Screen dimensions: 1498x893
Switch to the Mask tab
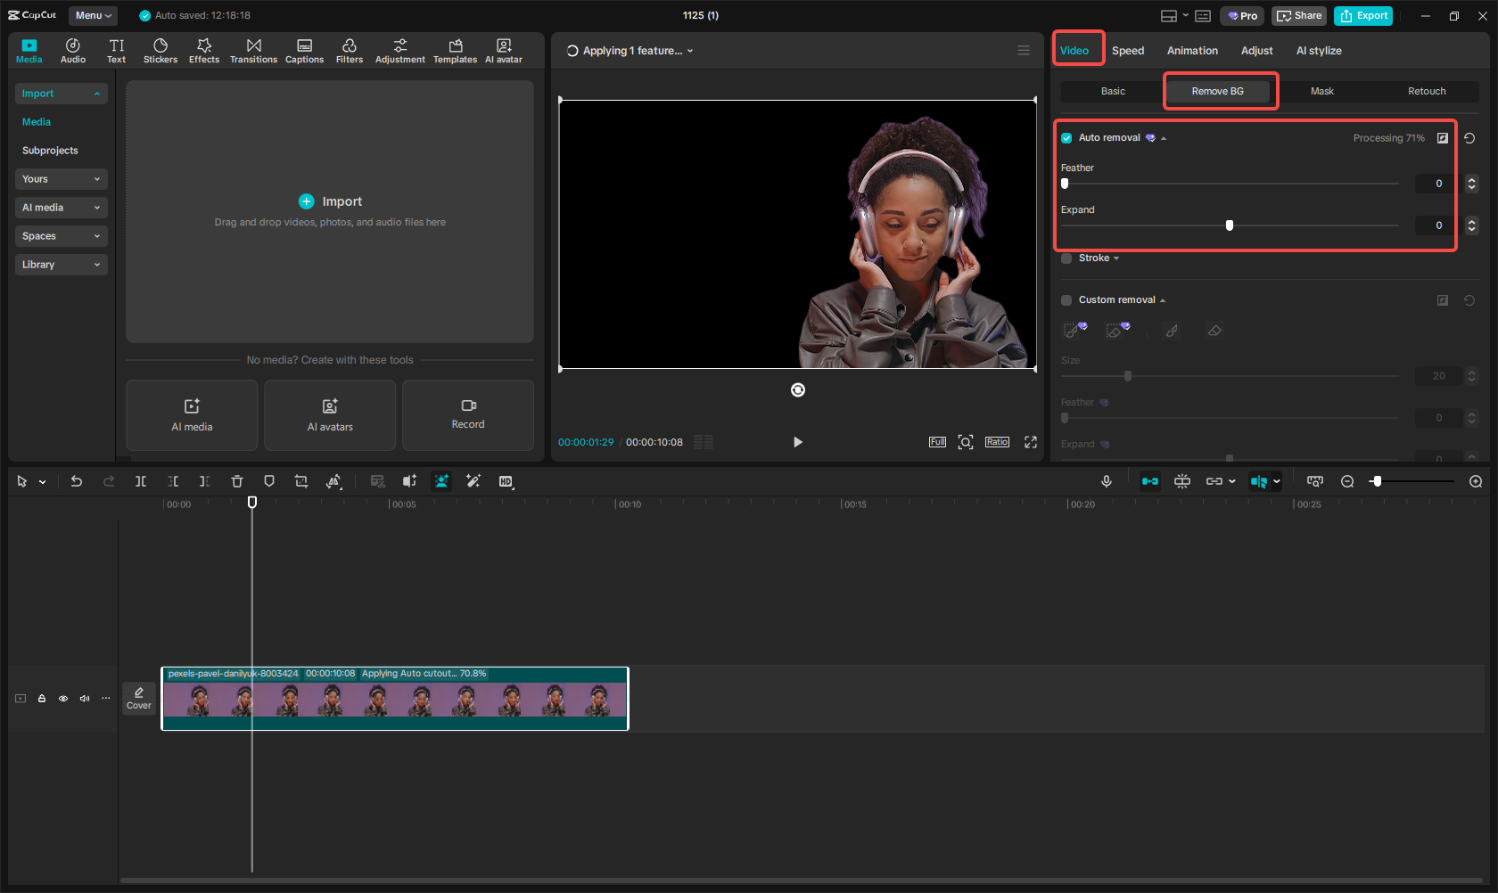[x=1322, y=91]
